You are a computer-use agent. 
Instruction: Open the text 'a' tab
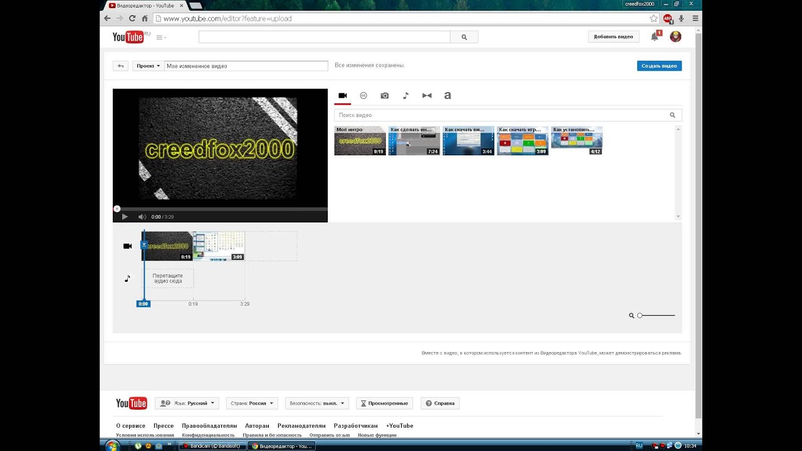click(x=447, y=96)
